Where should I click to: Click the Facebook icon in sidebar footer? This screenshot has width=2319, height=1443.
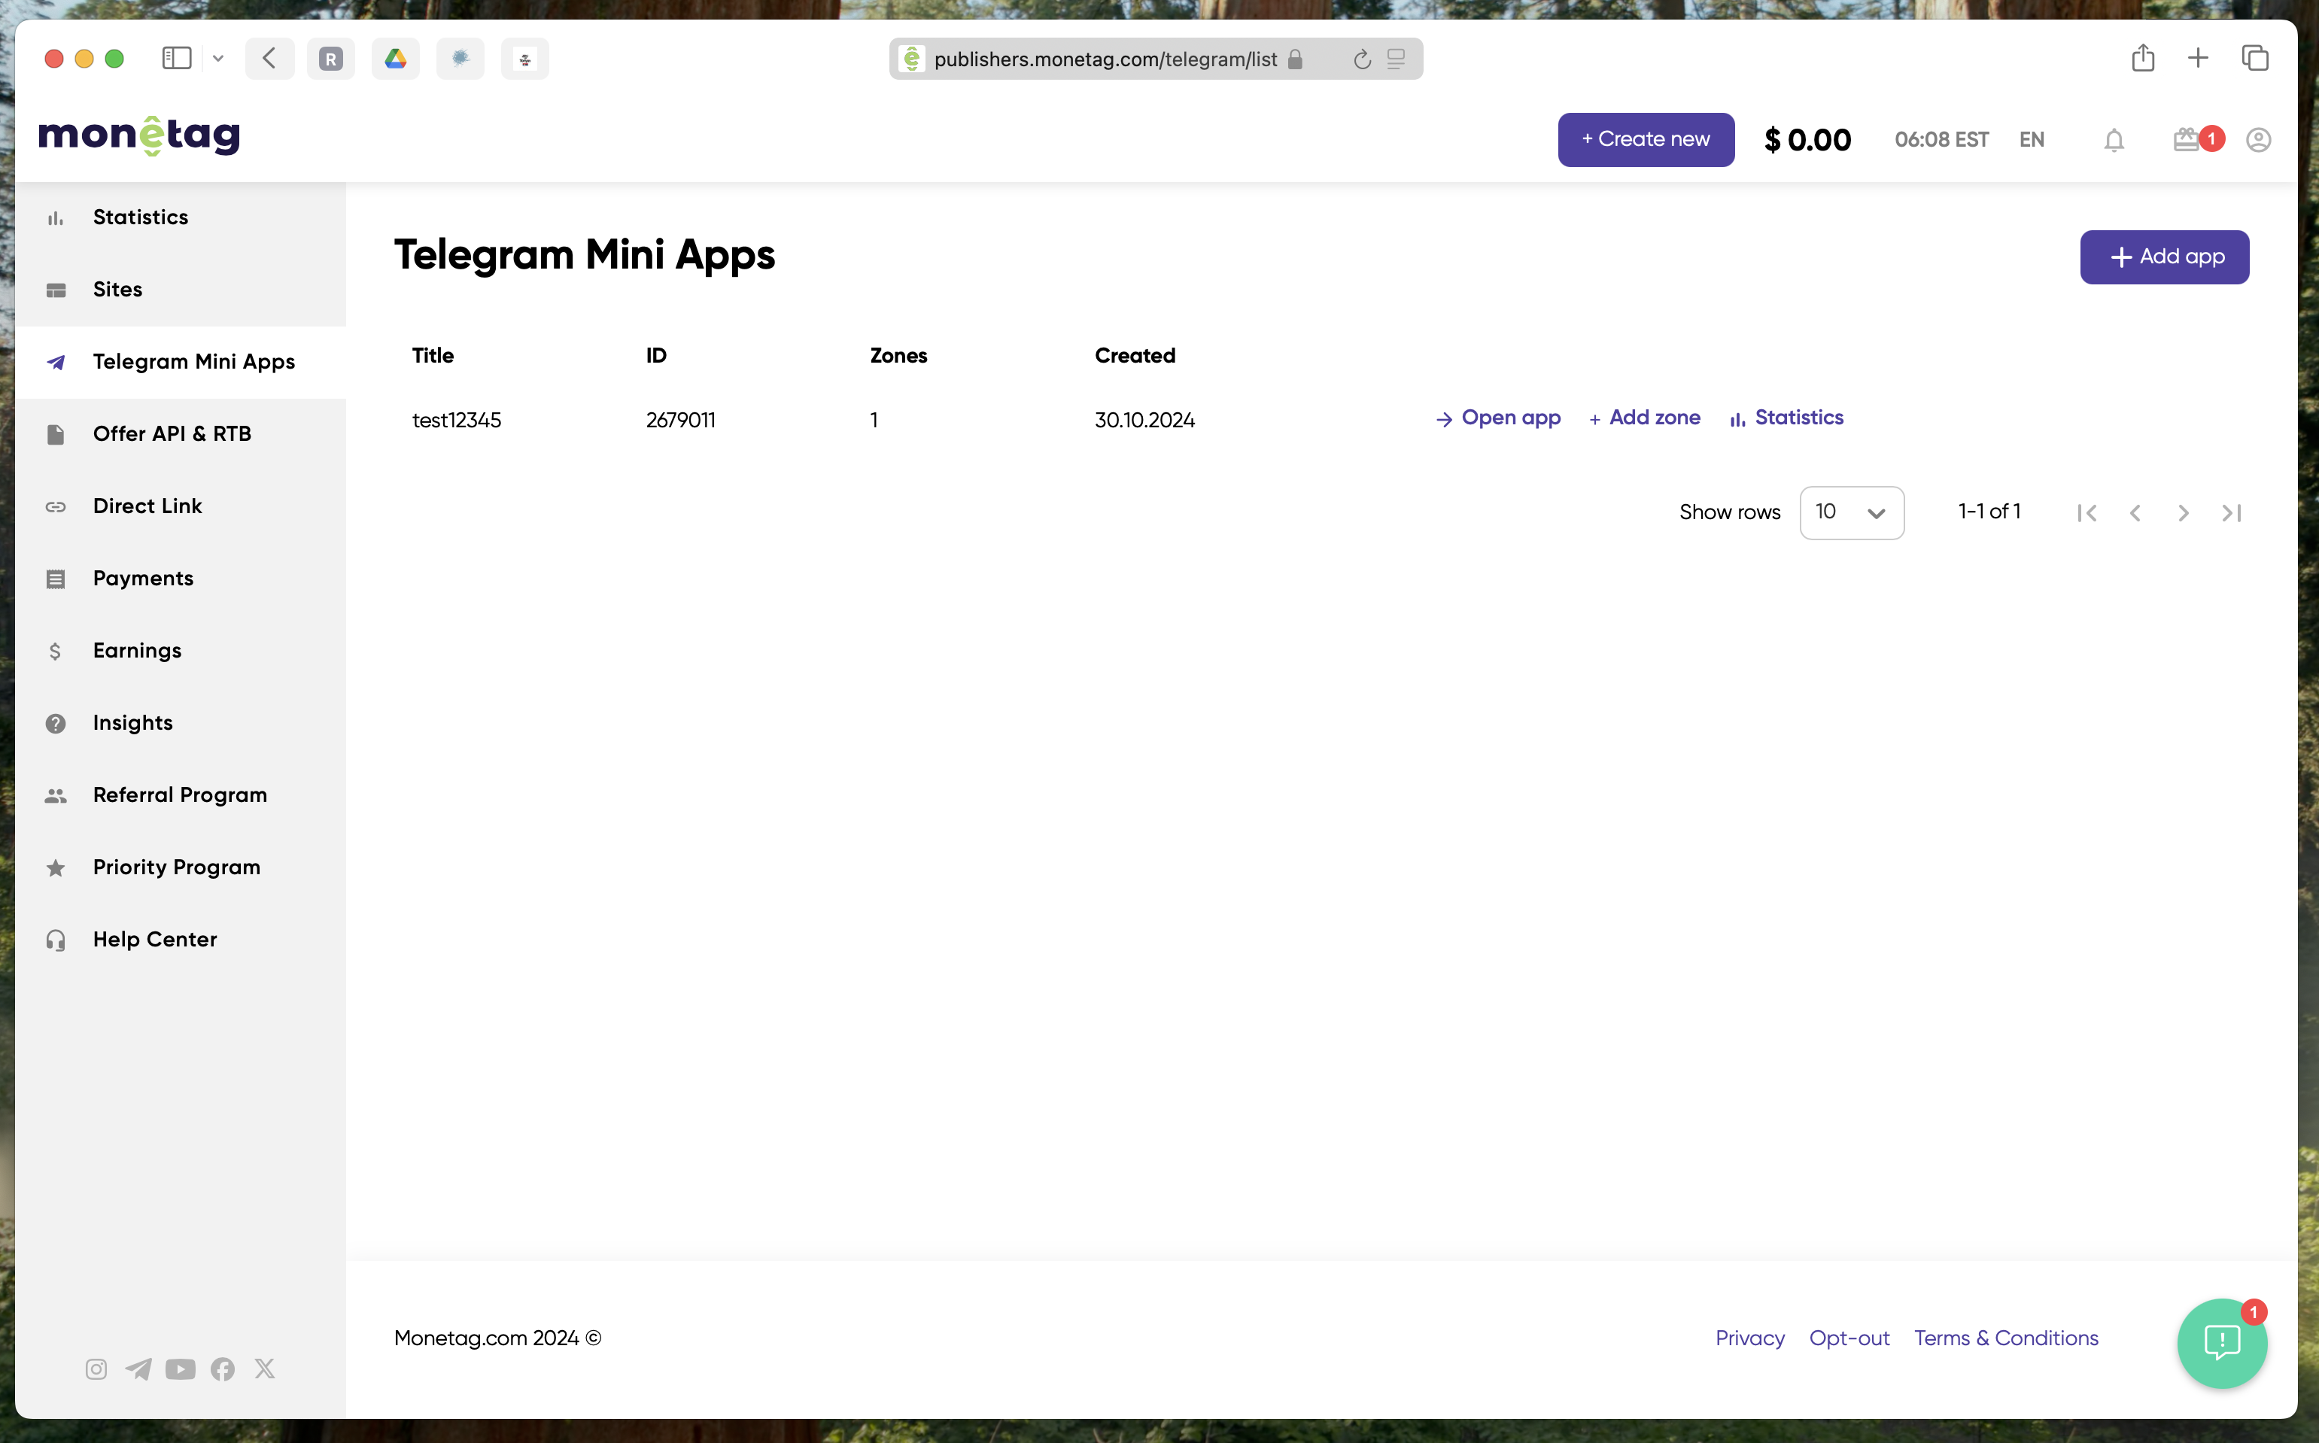coord(223,1369)
